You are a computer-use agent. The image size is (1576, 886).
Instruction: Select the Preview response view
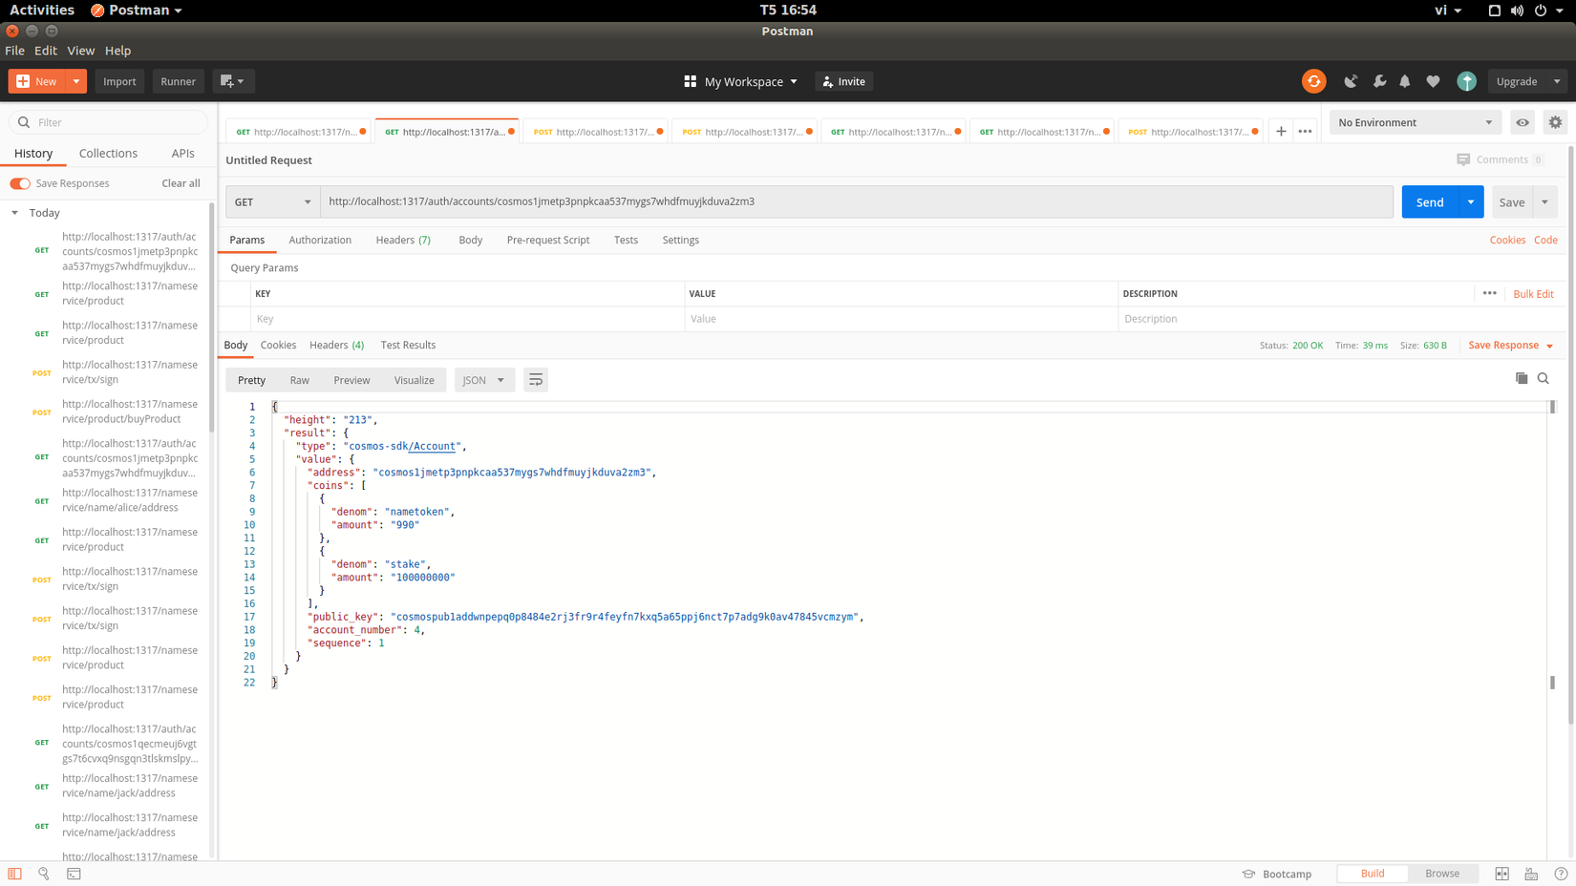(351, 380)
